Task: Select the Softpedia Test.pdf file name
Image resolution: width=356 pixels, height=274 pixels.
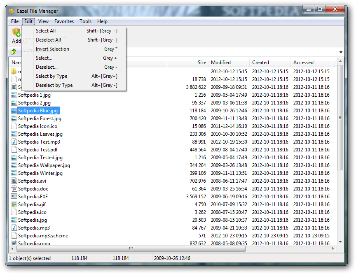Action: pyautogui.click(x=38, y=150)
